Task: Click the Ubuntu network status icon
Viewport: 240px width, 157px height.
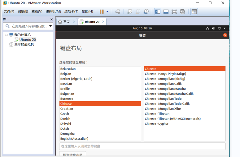Action: [207, 28]
